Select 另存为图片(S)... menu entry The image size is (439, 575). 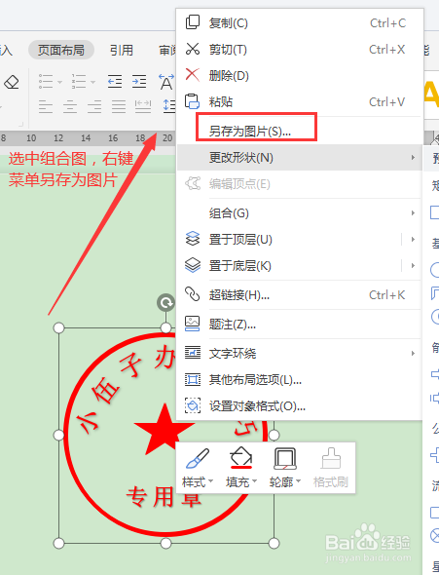pyautogui.click(x=300, y=131)
